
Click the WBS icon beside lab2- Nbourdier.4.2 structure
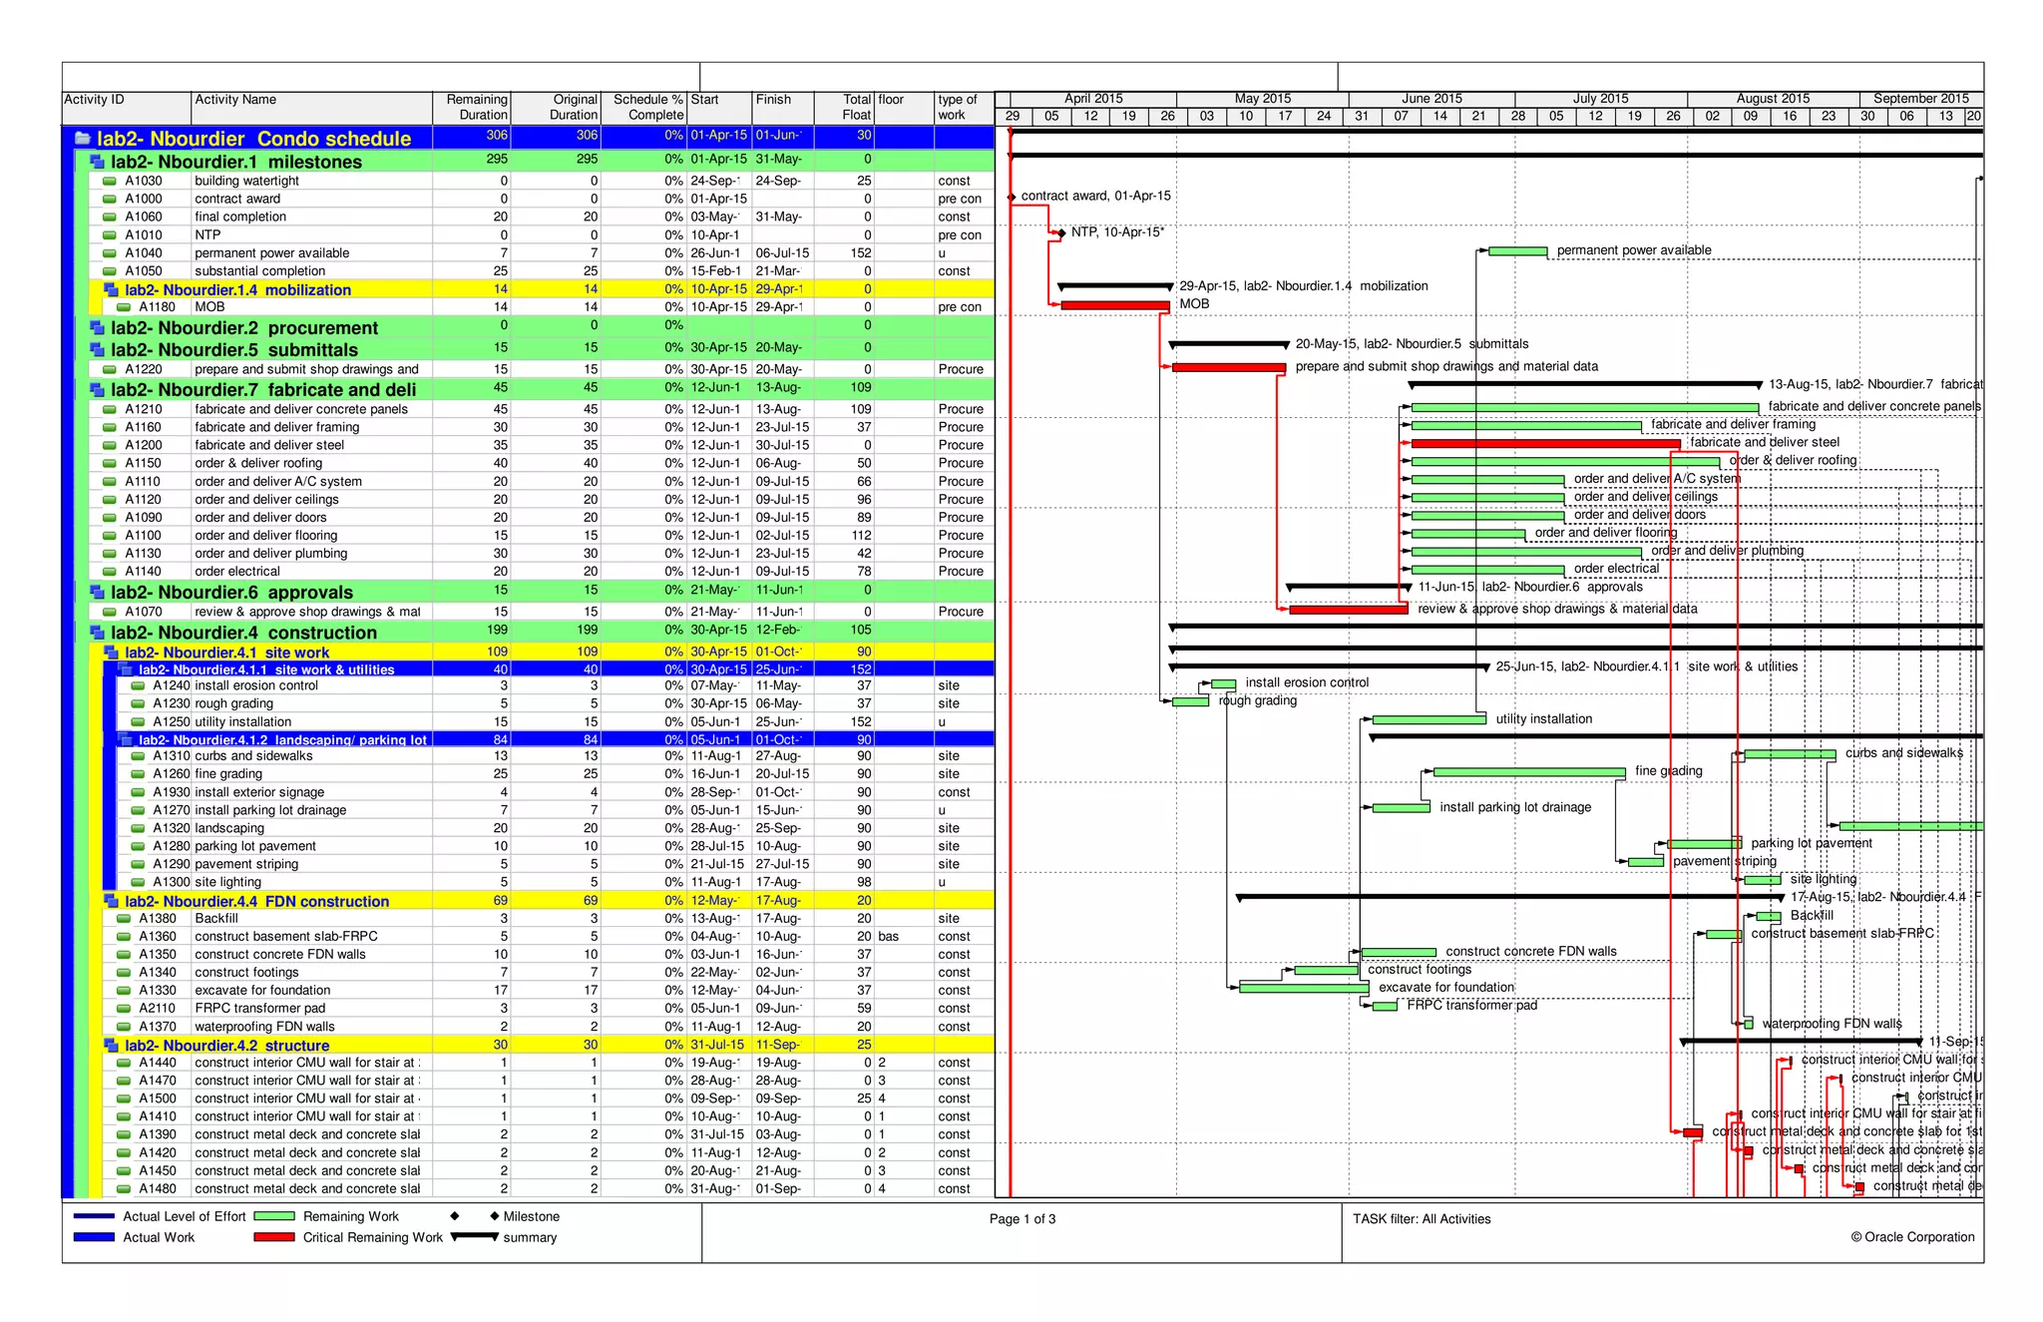pos(112,1046)
